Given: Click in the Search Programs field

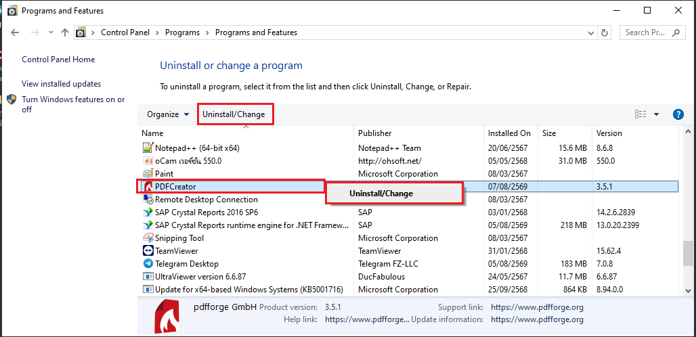Looking at the screenshot, I should (645, 32).
